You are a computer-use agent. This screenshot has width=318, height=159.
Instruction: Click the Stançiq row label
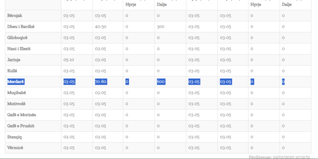click(x=15, y=137)
